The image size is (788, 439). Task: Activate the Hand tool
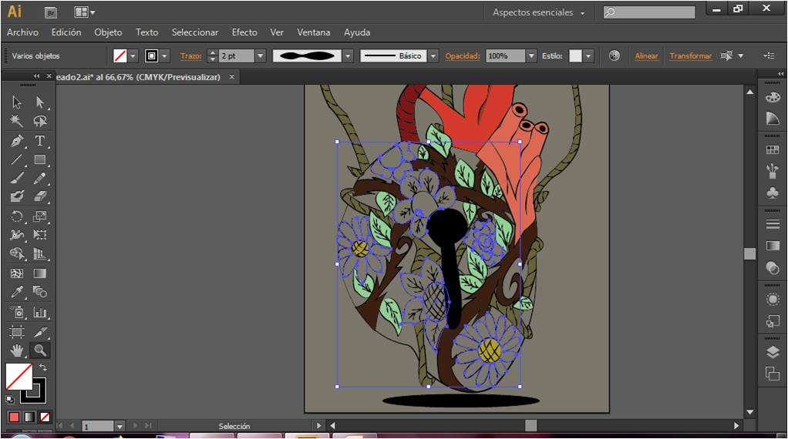click(17, 350)
